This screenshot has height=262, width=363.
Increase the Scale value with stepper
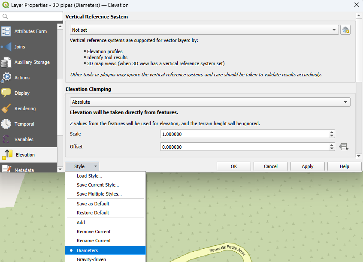[332, 132]
